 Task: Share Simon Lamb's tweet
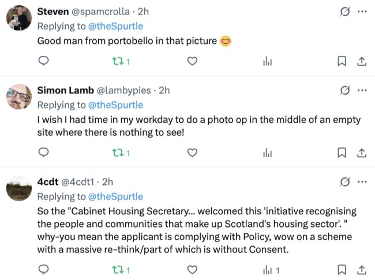[x=362, y=153]
